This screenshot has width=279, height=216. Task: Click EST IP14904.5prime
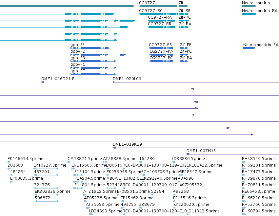[x=89, y=178]
